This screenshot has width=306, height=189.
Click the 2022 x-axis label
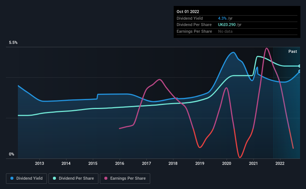(x=280, y=163)
